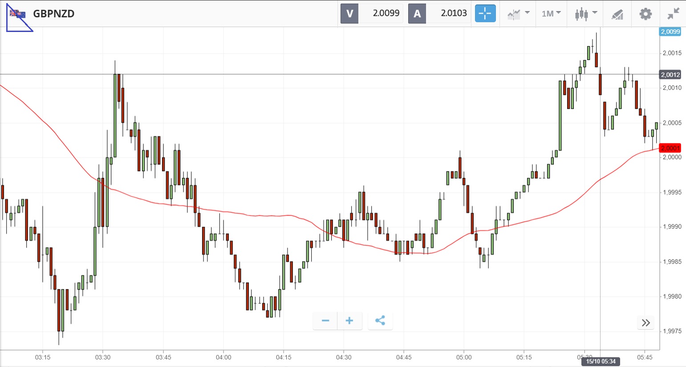
Task: Open the indicators dropdown
Action: [518, 13]
